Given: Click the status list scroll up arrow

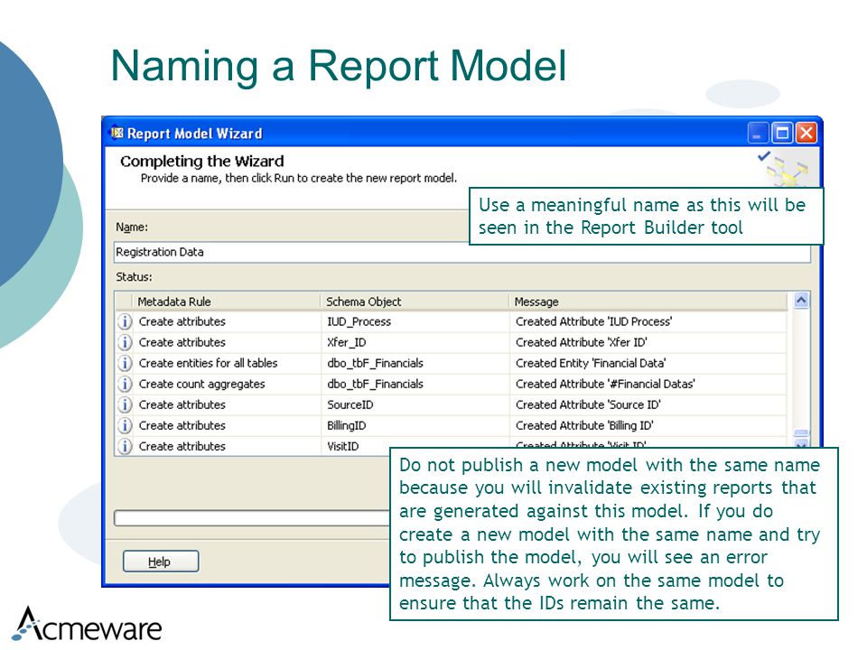Looking at the screenshot, I should (x=801, y=301).
